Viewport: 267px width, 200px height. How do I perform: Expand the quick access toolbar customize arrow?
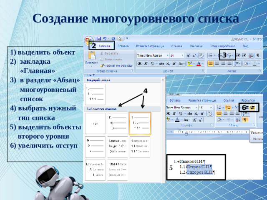127,39
